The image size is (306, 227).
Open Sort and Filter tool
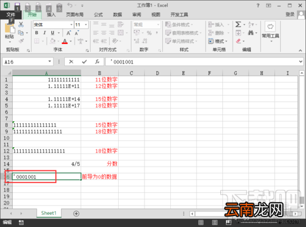251,24
